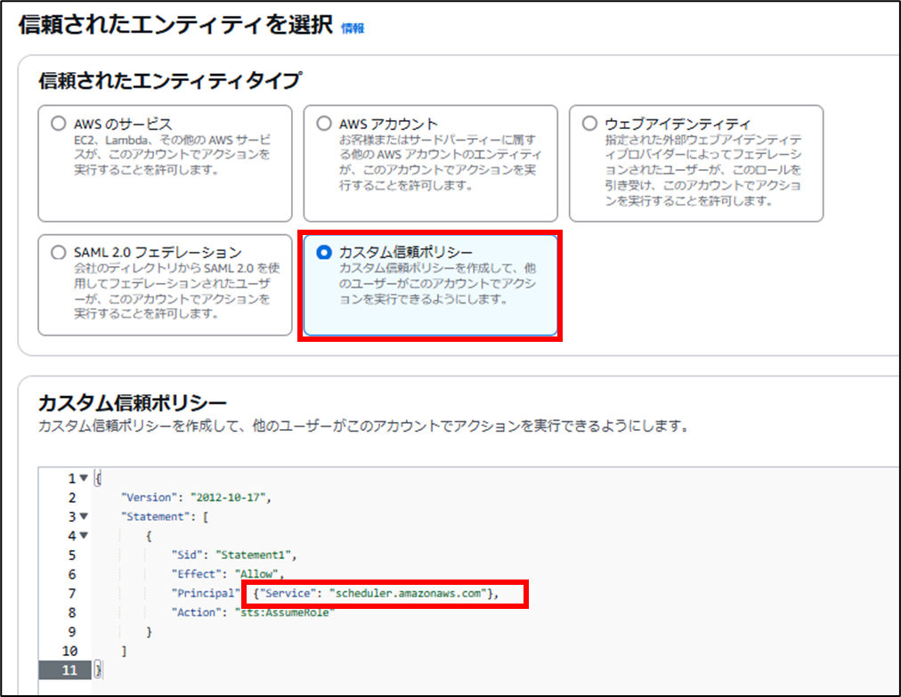Click the "Version" key in the editor
901x697 pixels.
click(150, 498)
